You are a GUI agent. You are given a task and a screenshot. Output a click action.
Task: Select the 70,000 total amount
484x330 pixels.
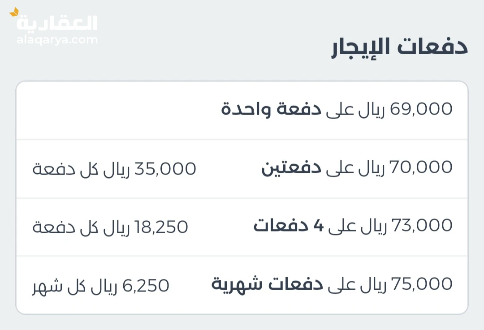[421, 167]
